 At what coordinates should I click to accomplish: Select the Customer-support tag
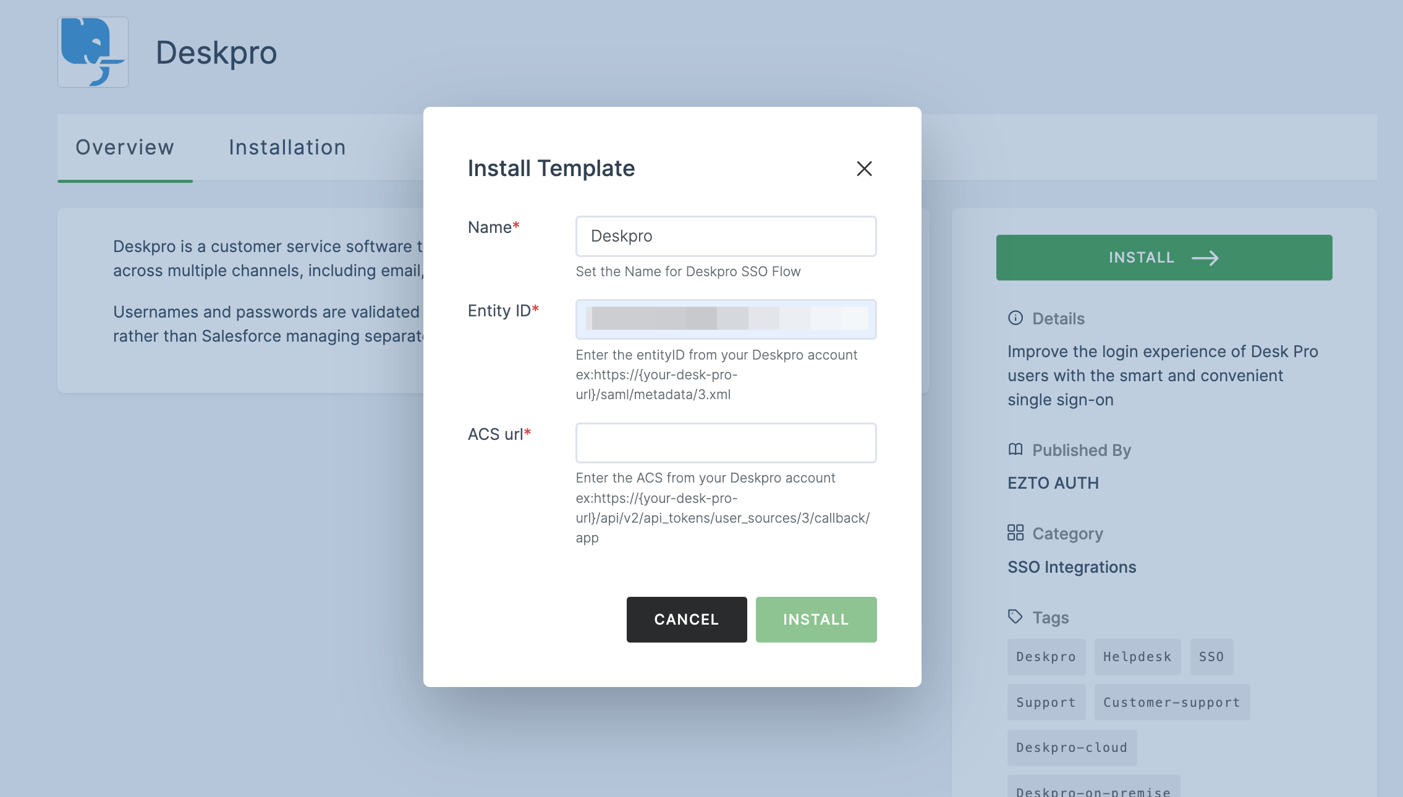[x=1172, y=701]
